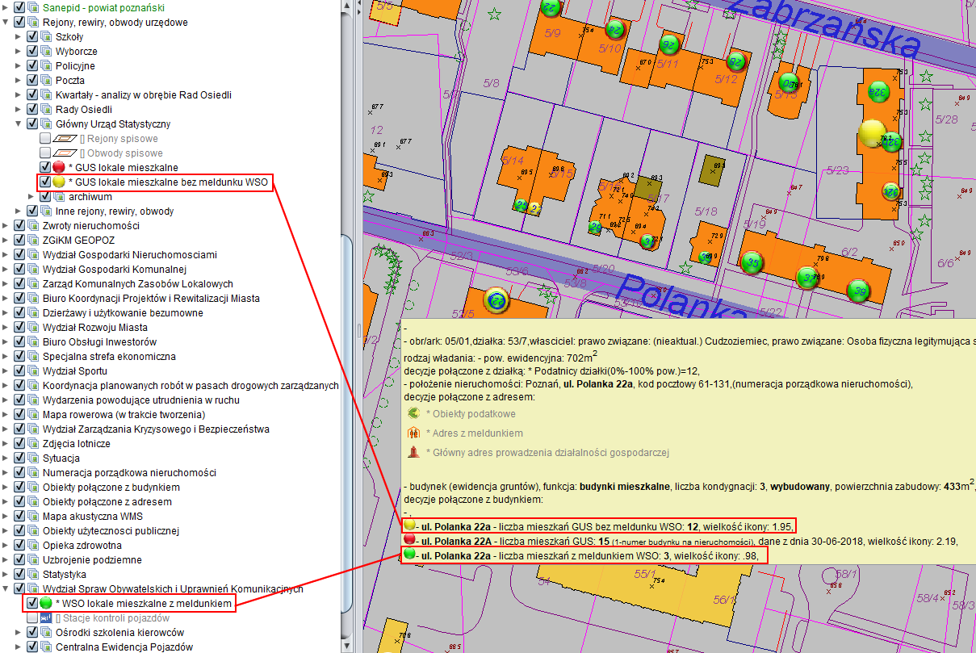Click the Adres z meldunkiem people icon
976x653 pixels.
click(x=414, y=433)
